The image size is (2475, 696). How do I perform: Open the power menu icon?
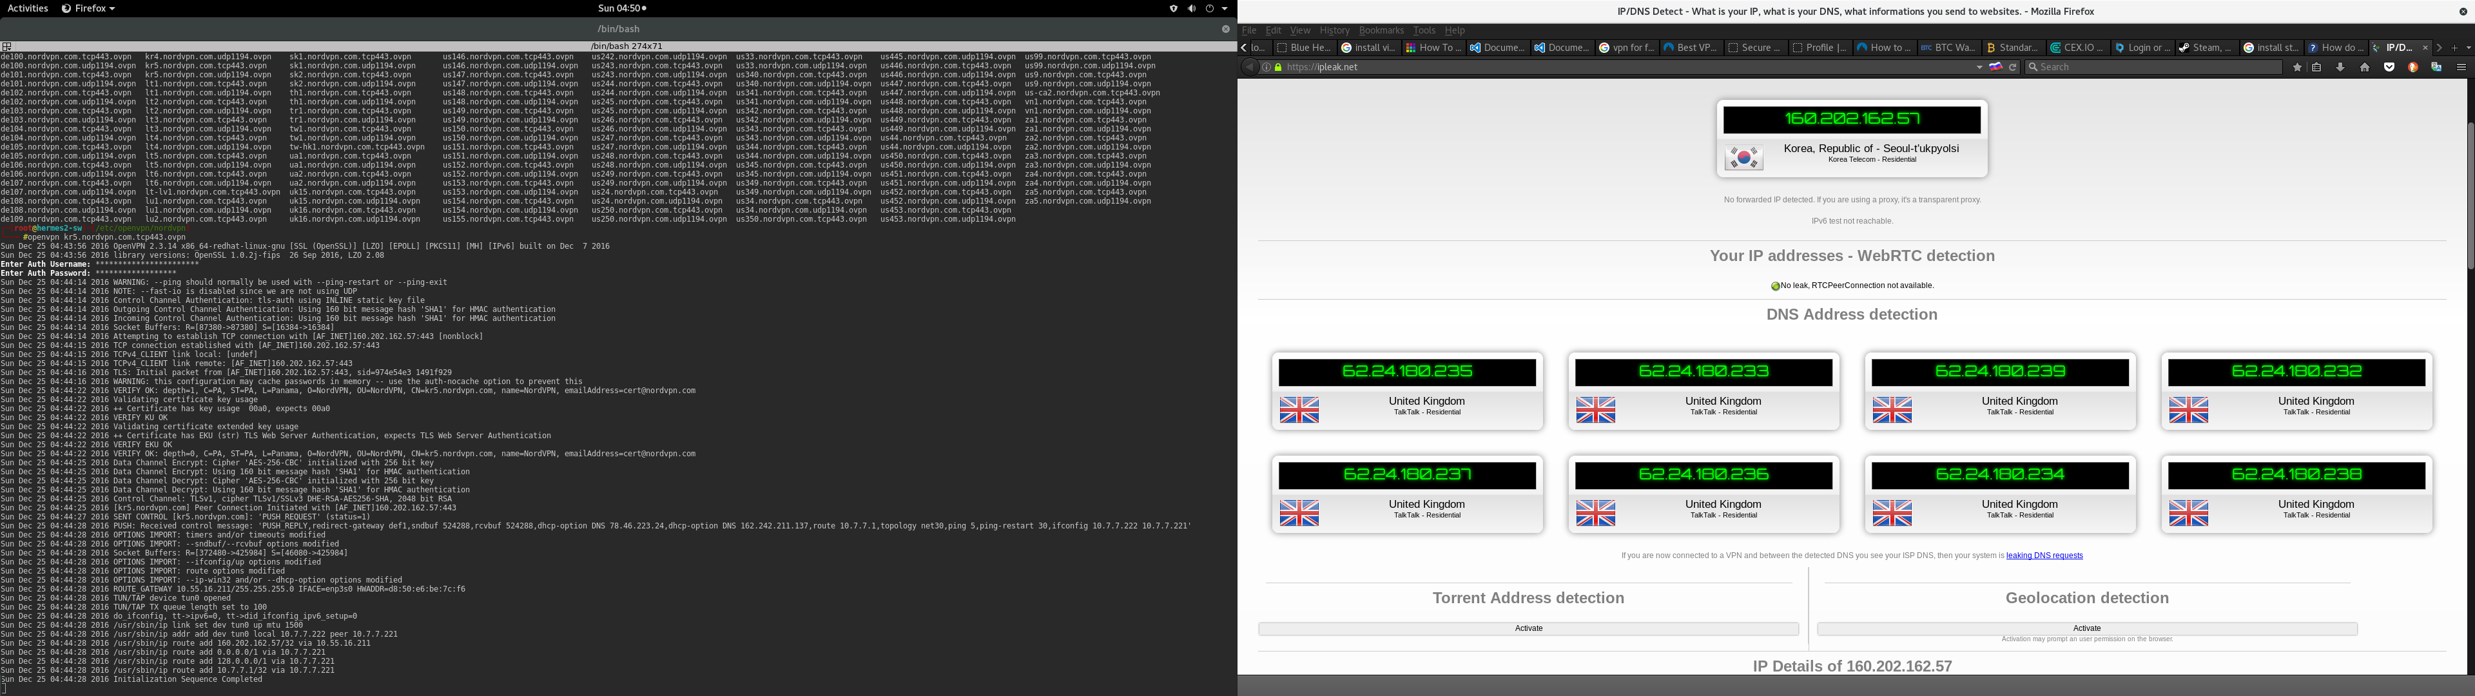(1210, 8)
